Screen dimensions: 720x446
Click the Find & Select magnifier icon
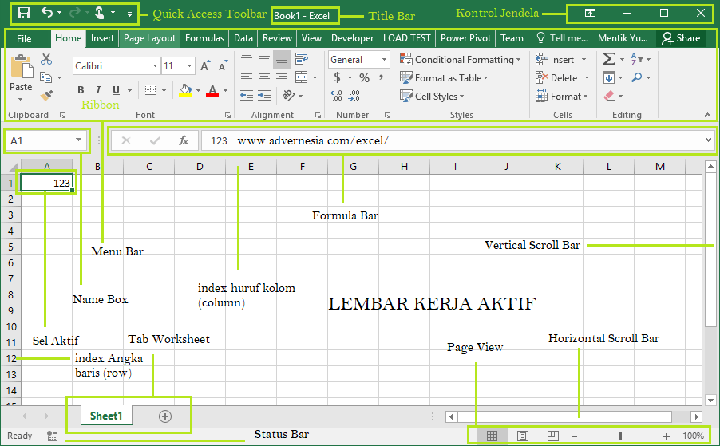636,77
